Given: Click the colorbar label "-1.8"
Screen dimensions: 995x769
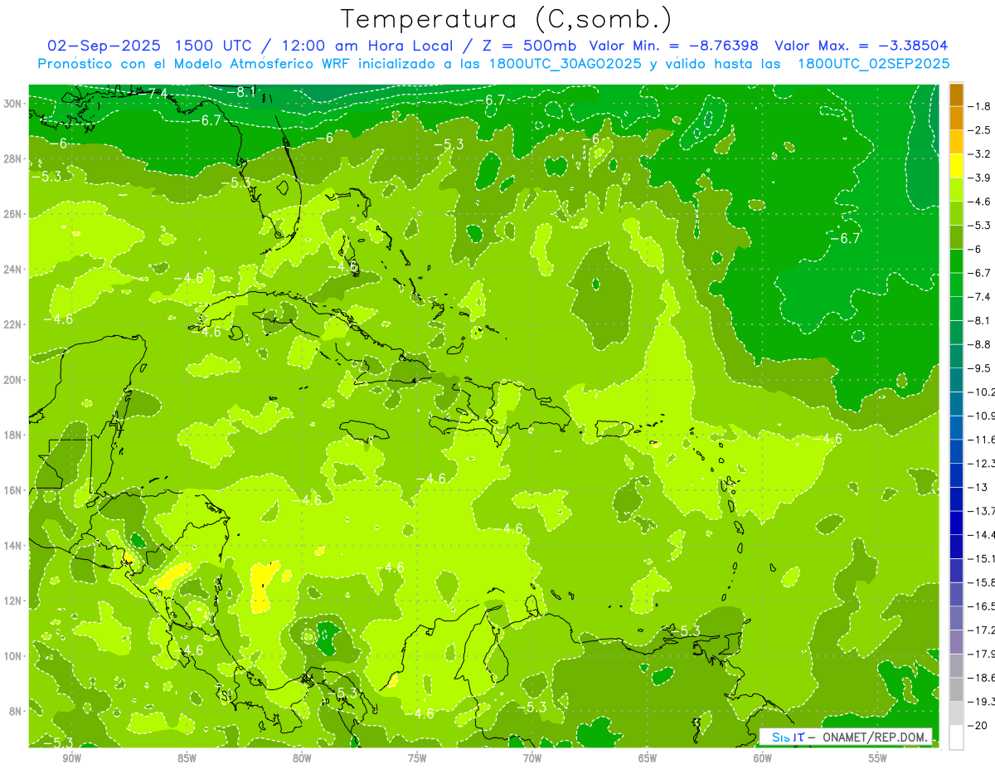Looking at the screenshot, I should [980, 106].
